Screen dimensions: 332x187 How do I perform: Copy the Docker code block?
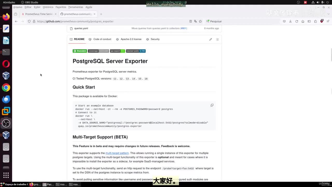tap(212, 105)
